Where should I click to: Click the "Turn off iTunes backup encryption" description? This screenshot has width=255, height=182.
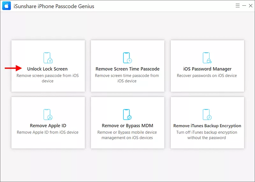(x=207, y=132)
